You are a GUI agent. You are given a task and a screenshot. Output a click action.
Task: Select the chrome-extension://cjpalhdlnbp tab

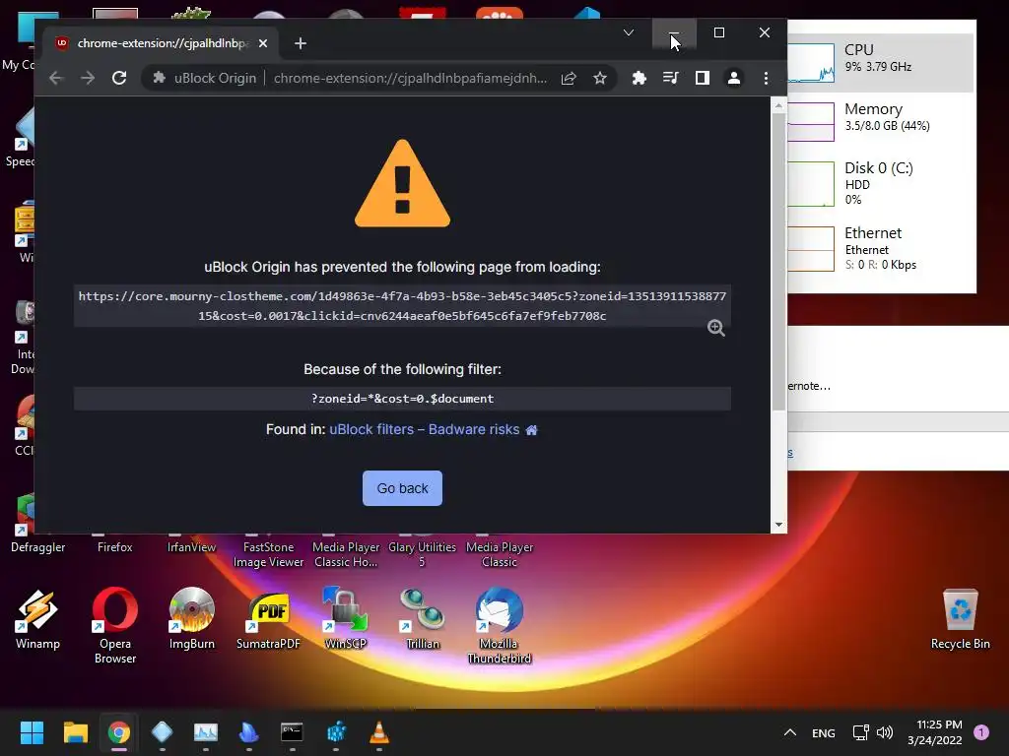coord(161,43)
